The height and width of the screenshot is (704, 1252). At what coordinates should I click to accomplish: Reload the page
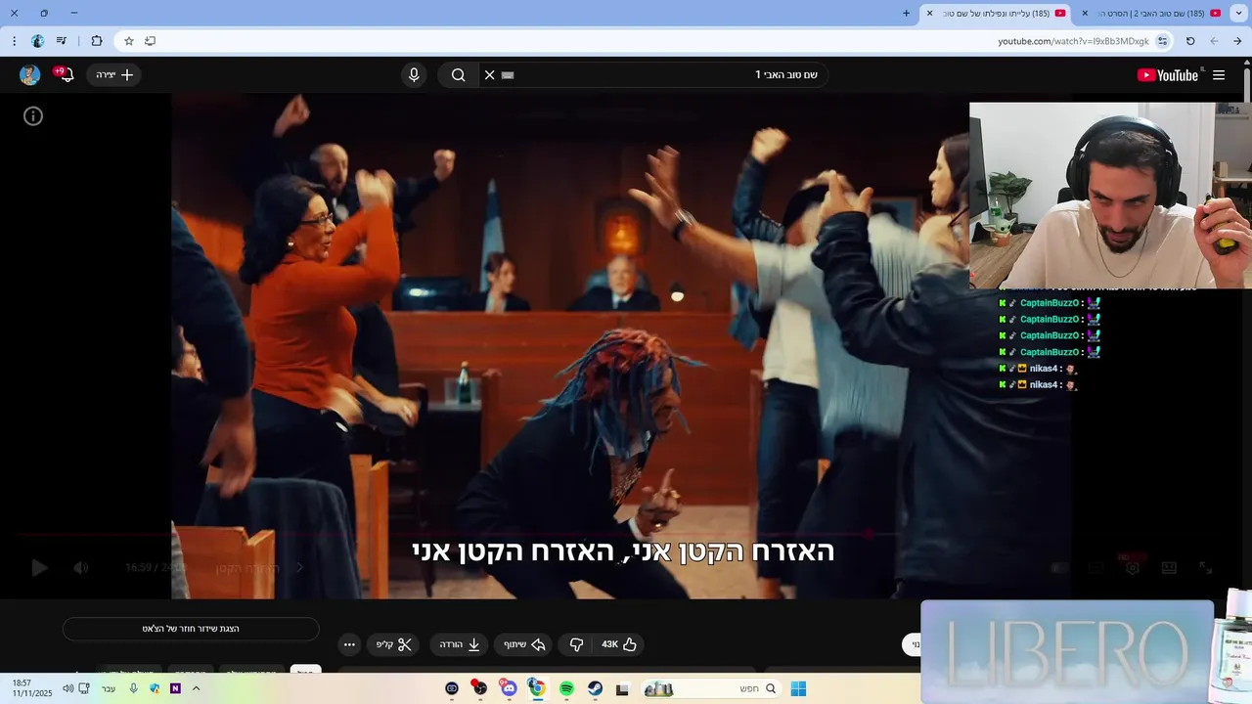click(1190, 41)
